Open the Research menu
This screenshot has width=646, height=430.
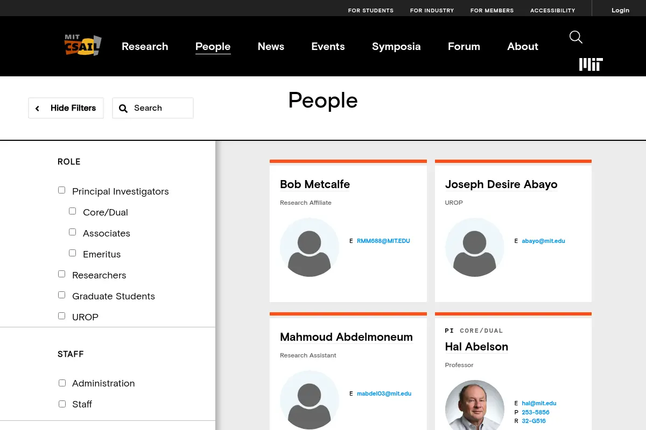145,46
